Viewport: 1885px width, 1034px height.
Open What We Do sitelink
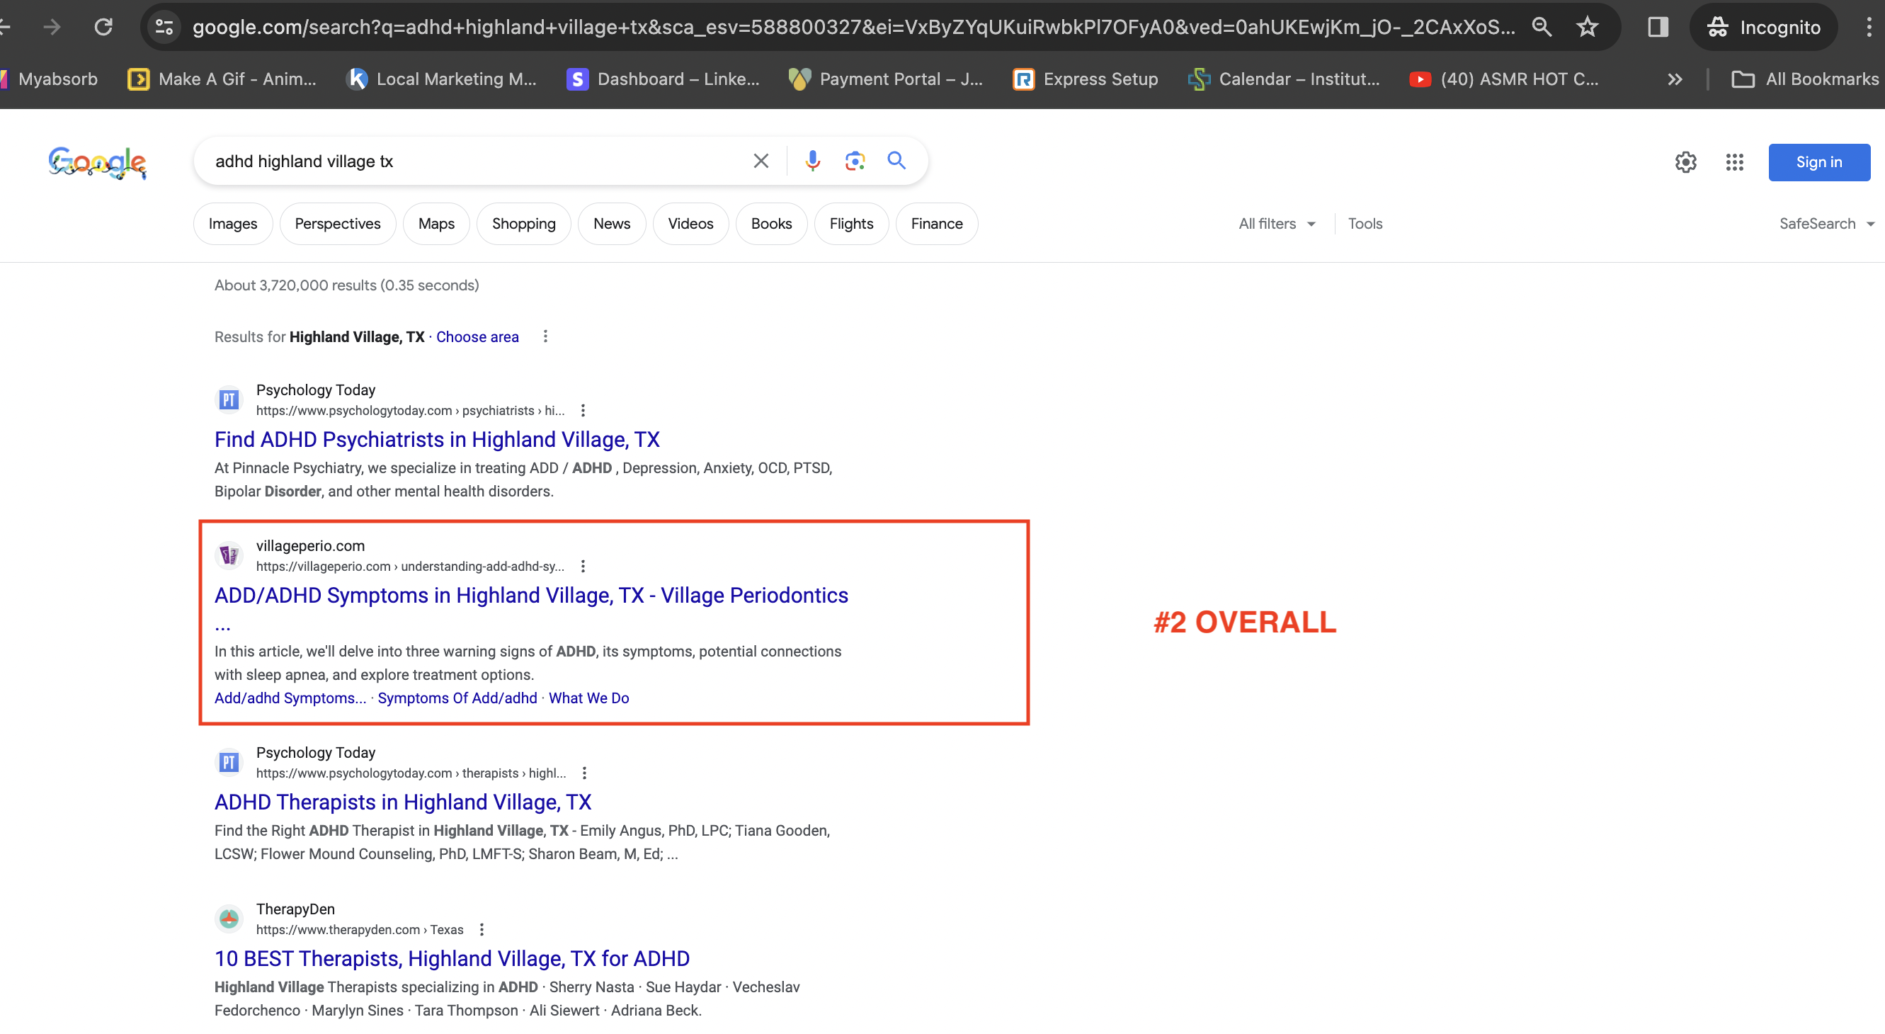click(588, 698)
